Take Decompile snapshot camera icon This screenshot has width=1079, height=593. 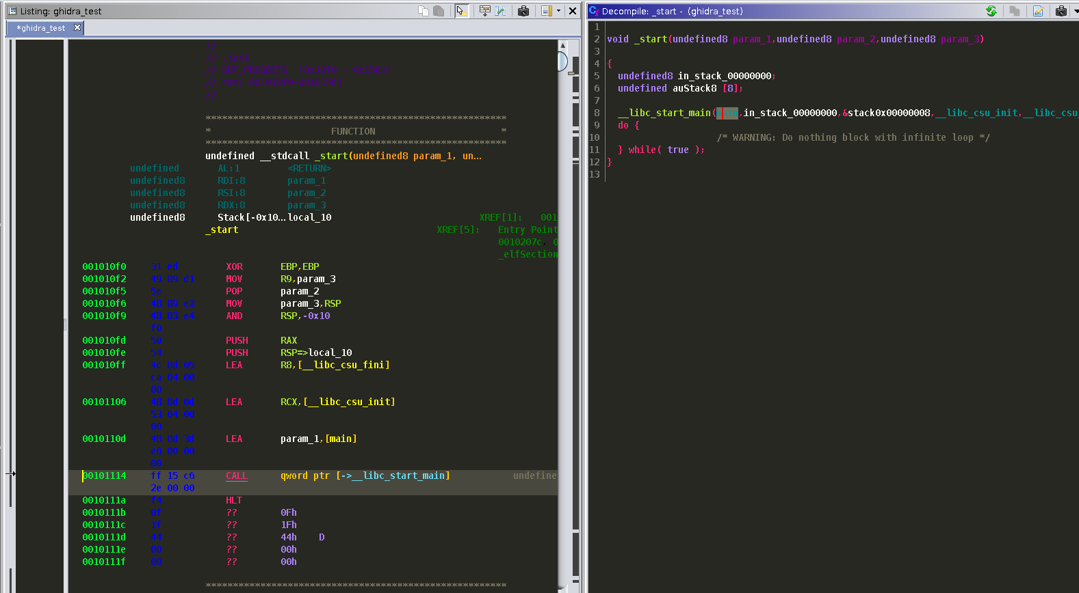tap(1061, 11)
